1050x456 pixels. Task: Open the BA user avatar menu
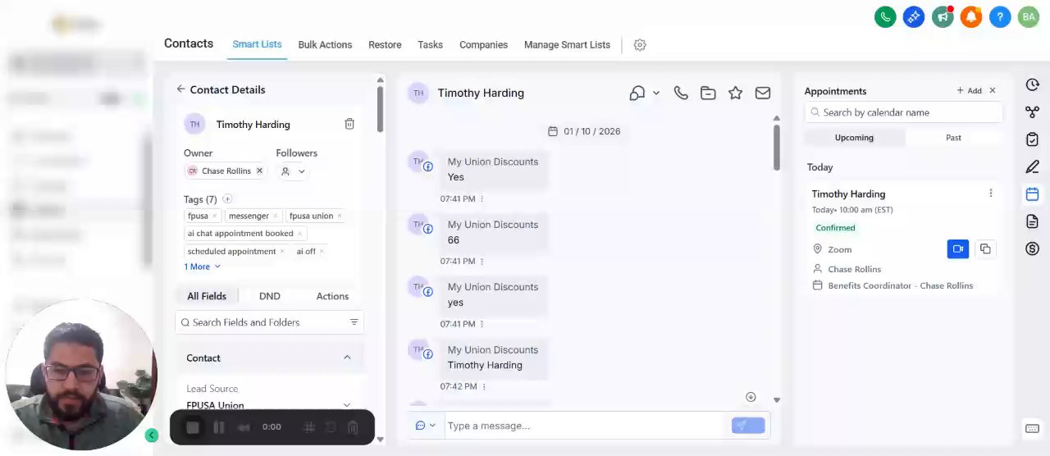point(1029,16)
